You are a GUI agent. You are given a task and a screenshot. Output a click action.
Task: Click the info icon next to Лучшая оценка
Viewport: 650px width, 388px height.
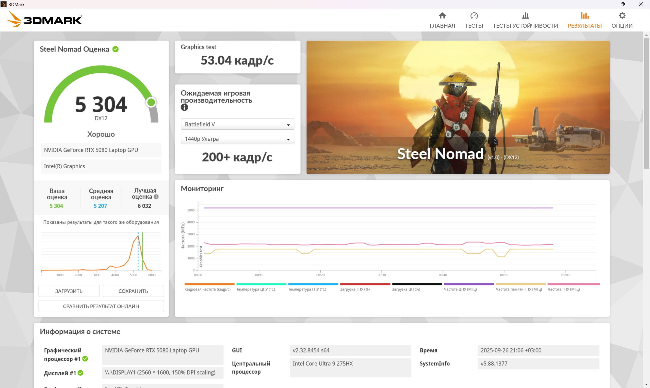[156, 197]
